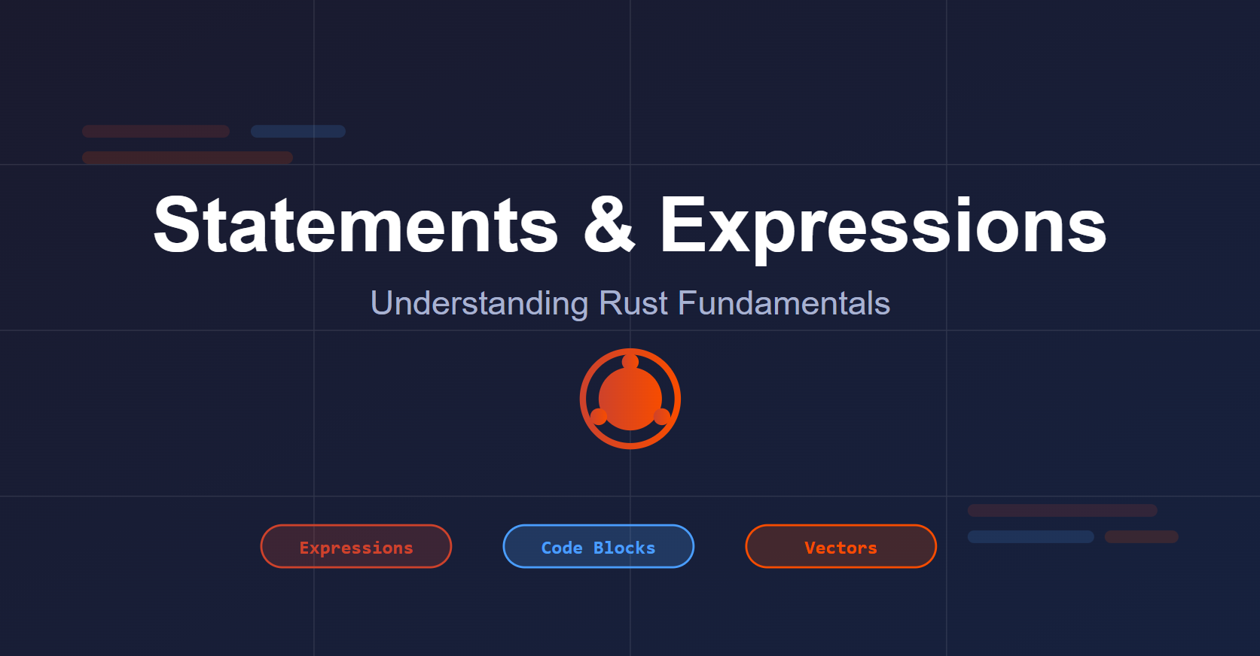
Task: Click the longer red bar below the top-left blue bar
Action: [x=188, y=158]
